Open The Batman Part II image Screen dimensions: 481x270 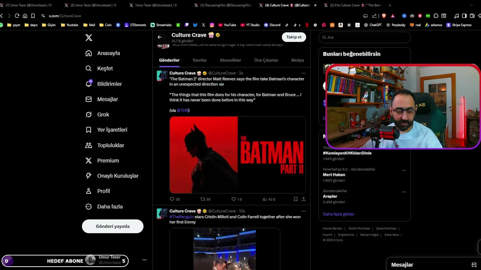(x=237, y=155)
